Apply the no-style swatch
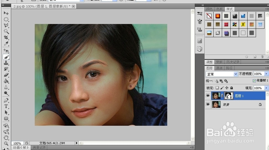This screenshot has width=269, height=150. [x=209, y=16]
